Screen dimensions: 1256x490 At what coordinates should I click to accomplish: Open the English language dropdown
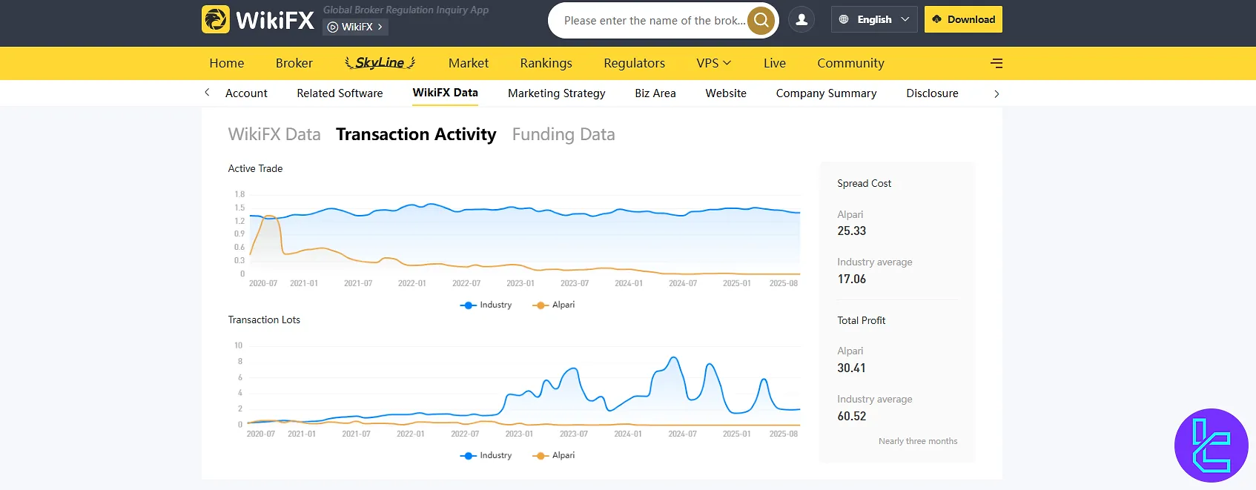pos(874,19)
